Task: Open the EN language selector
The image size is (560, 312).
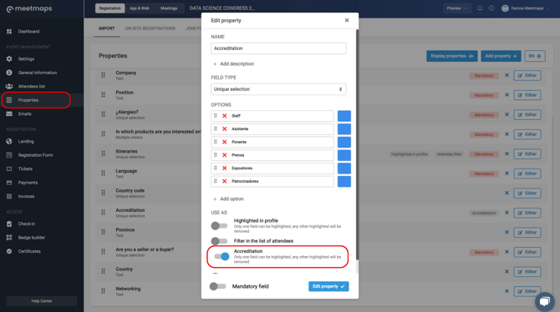Action: click(535, 56)
